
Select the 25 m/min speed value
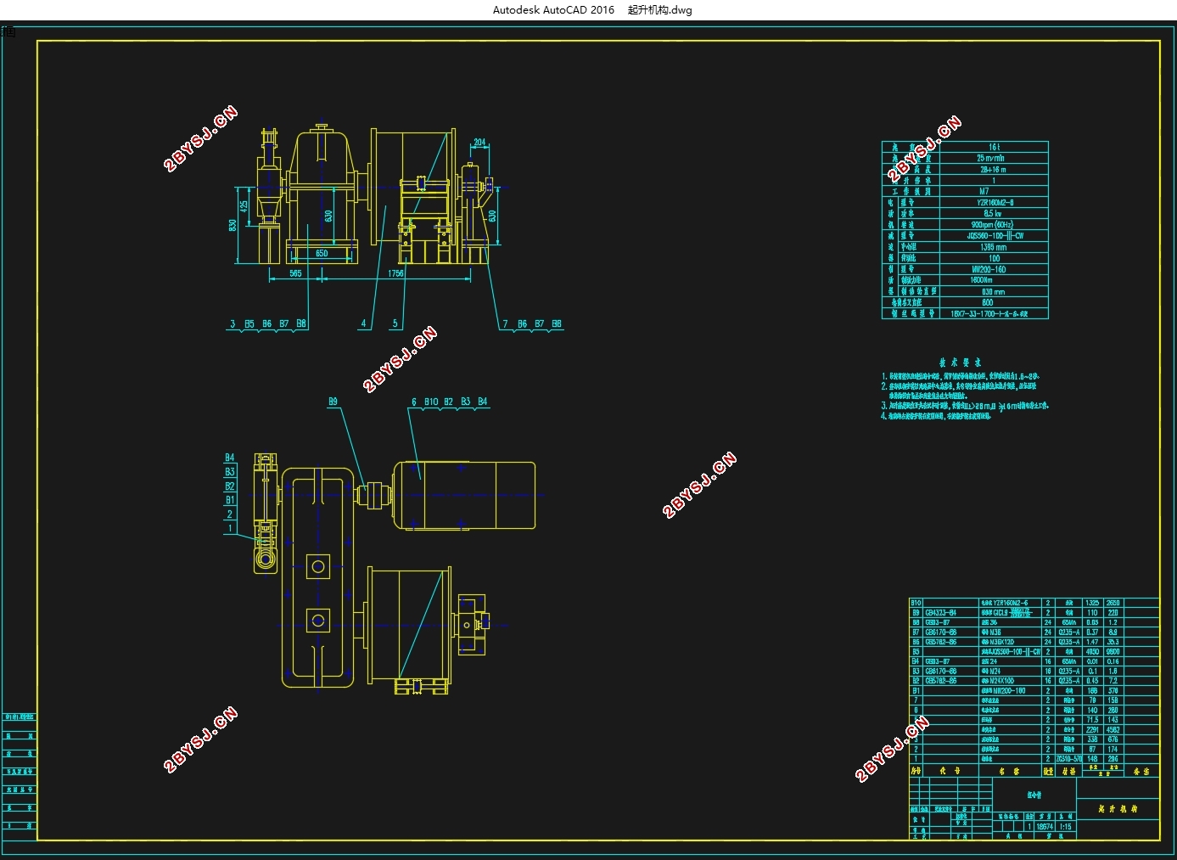coord(990,158)
